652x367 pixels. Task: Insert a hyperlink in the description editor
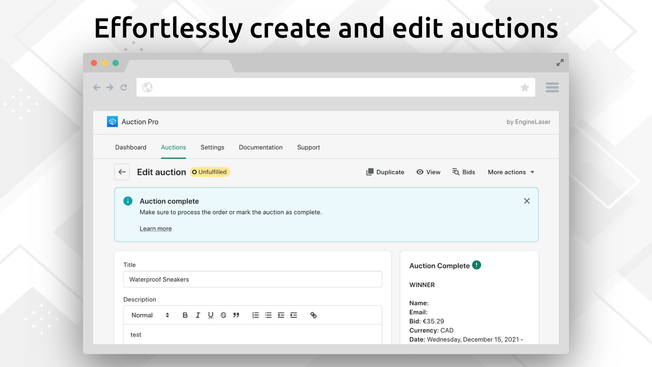click(x=313, y=315)
